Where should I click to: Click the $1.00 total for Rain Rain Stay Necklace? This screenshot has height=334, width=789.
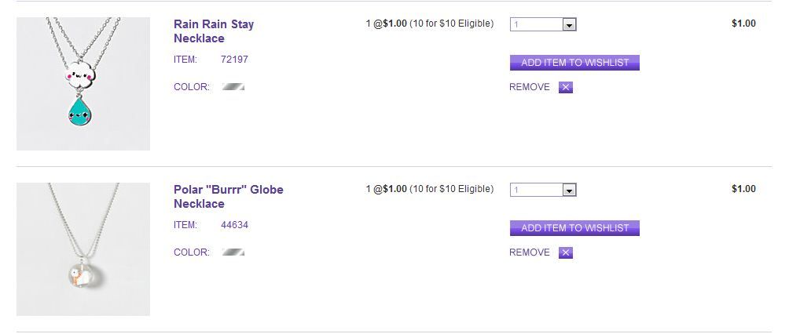click(x=743, y=24)
